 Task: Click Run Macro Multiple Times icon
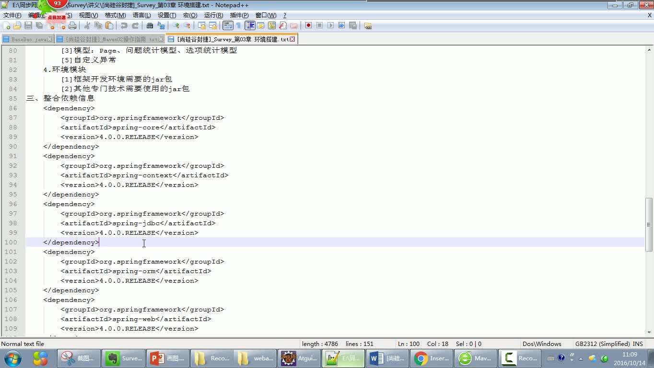click(342, 26)
